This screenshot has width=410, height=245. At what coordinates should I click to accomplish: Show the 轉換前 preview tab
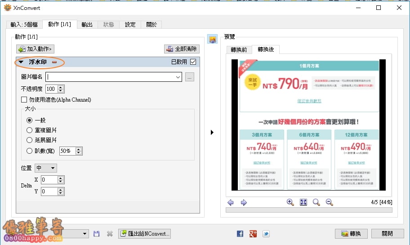point(239,50)
